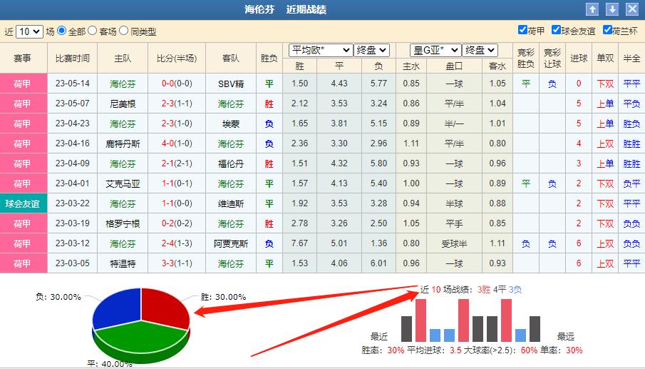Viewport: 645px width, 369px height.
Task: Click the 4-0(1-0) score against 鹿特丹斯
Action: (x=177, y=143)
